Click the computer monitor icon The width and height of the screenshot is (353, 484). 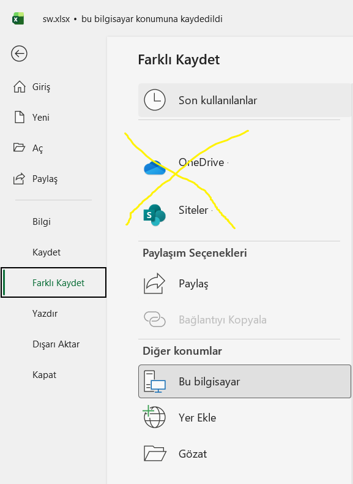(155, 382)
